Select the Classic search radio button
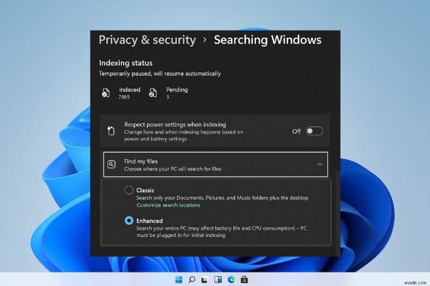 [x=129, y=190]
